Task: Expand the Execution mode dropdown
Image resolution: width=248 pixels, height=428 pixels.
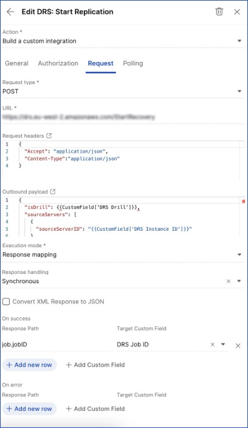Action: click(x=239, y=254)
